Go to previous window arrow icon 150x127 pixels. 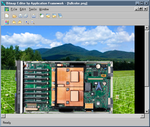pyautogui.click(x=54, y=16)
